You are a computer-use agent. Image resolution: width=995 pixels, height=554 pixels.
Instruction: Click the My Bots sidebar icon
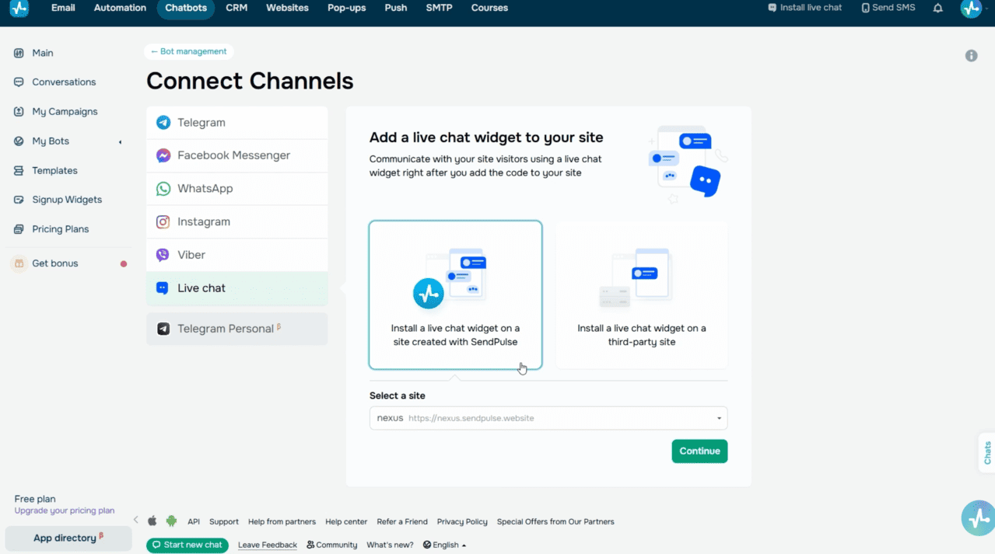[x=19, y=141]
